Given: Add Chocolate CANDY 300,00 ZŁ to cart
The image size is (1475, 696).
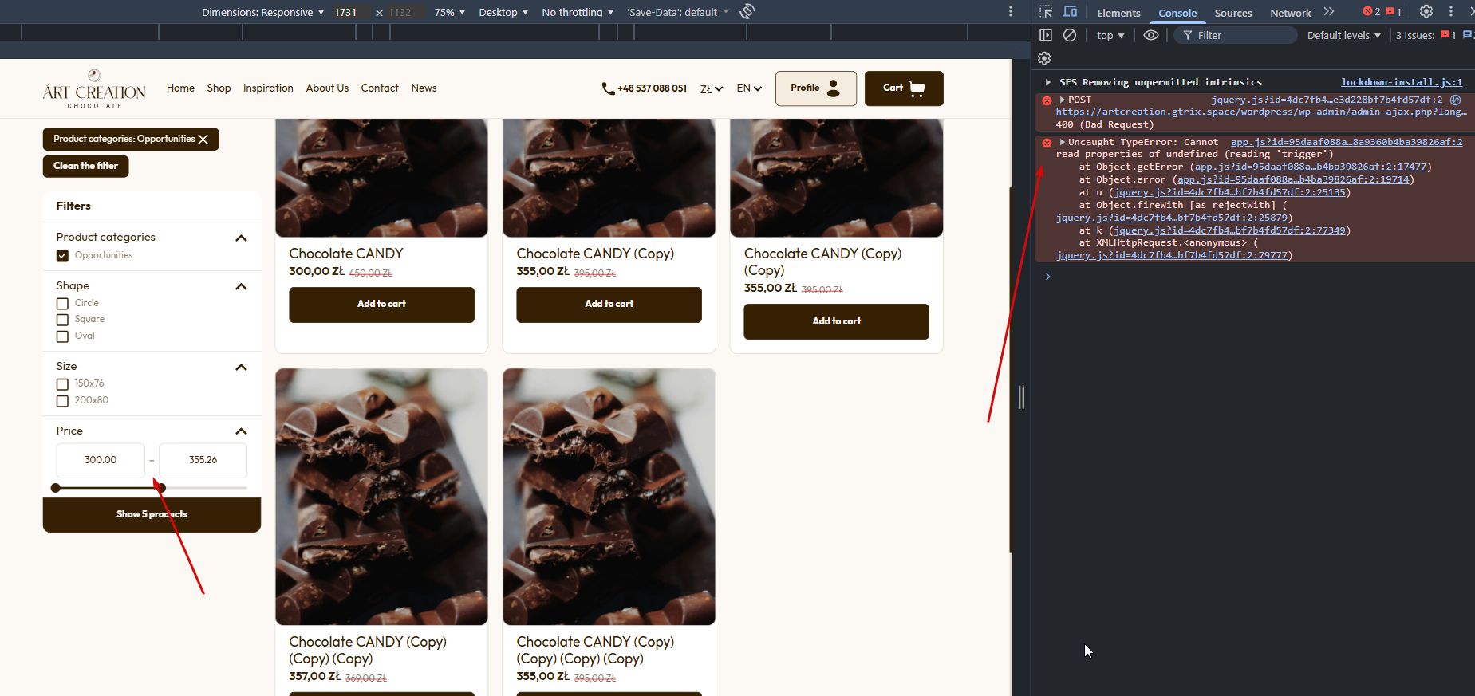Looking at the screenshot, I should (x=381, y=305).
